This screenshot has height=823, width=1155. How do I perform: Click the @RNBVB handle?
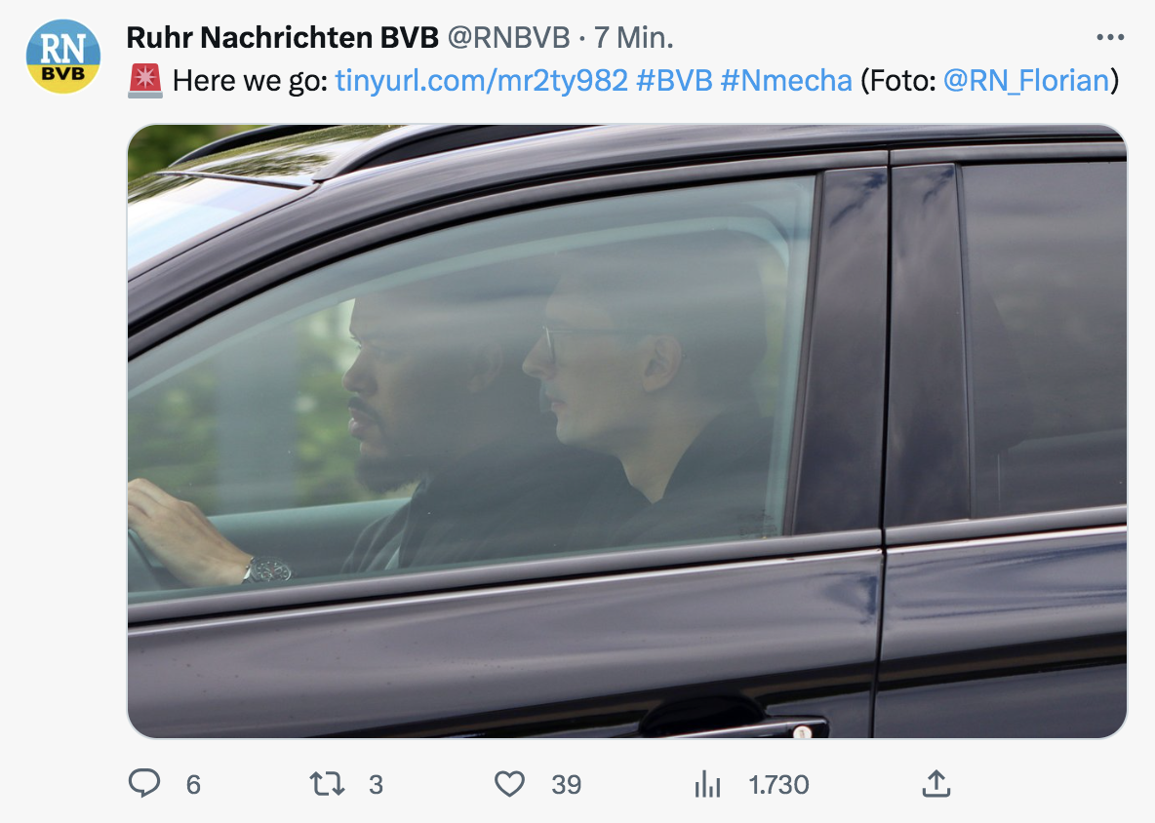pyautogui.click(x=509, y=38)
